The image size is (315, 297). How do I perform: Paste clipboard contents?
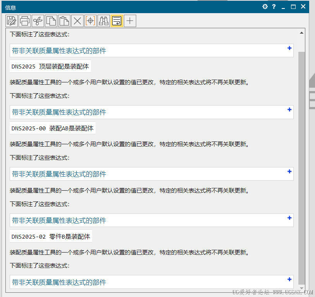64,20
